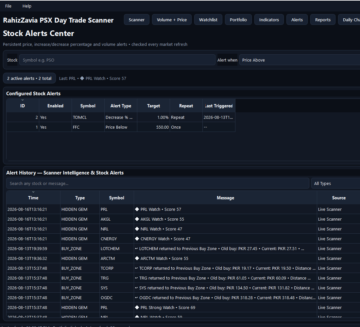Click the diamond icon for CNERGY Watch Score 47
This screenshot has height=327, width=360.
tap(137, 239)
